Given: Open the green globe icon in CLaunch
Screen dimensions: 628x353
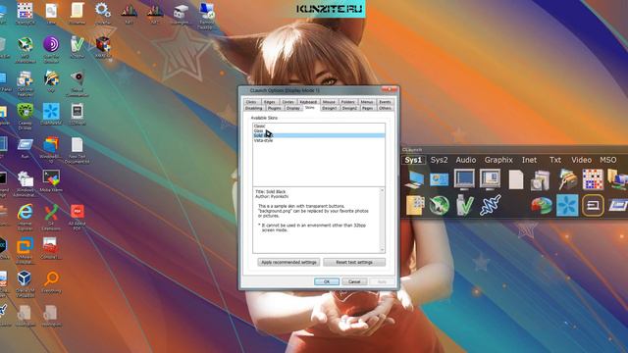Looking at the screenshot, I should (439, 205).
